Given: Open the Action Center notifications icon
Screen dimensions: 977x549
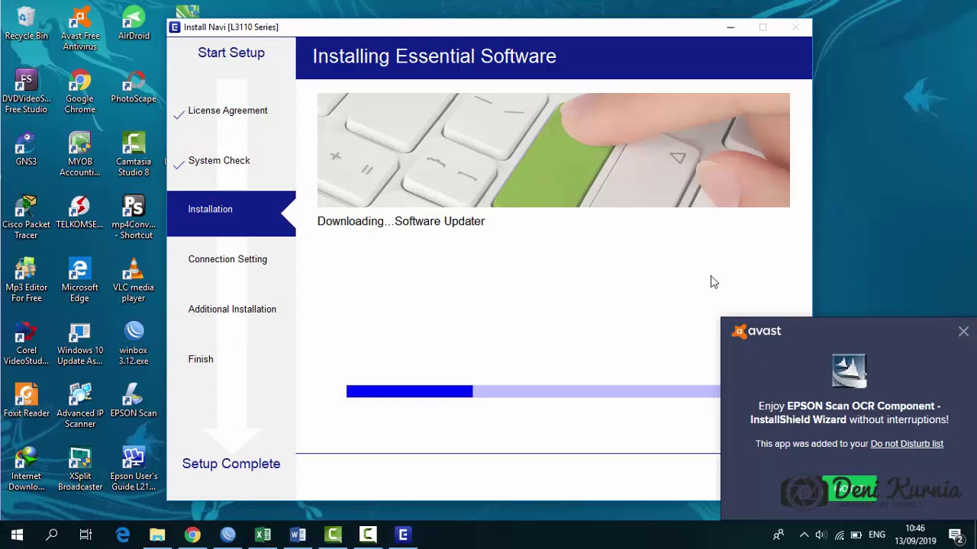Looking at the screenshot, I should 956,535.
